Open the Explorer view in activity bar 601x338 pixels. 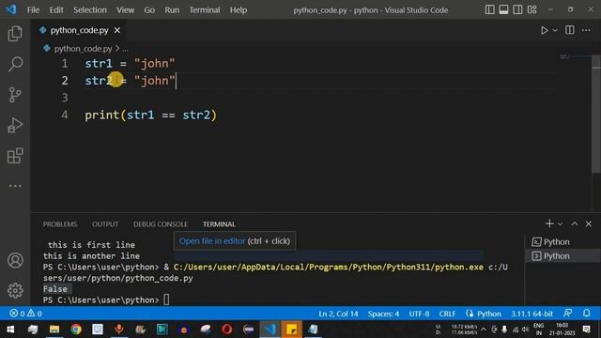[15, 34]
